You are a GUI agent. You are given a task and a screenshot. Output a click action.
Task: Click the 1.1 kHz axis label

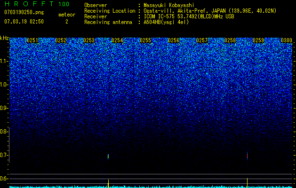click(x=4, y=61)
